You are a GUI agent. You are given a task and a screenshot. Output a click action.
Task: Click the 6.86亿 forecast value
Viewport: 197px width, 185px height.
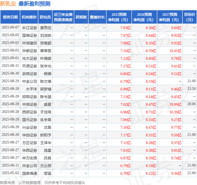point(126,74)
